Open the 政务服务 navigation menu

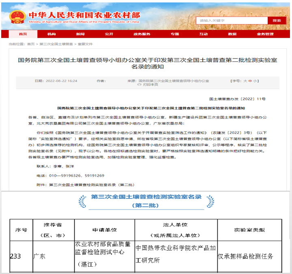142,34
